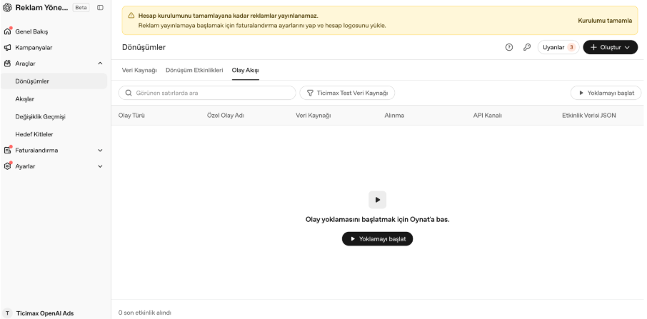Click the Kampanyalar megaphone icon
The height and width of the screenshot is (319, 647).
7,47
